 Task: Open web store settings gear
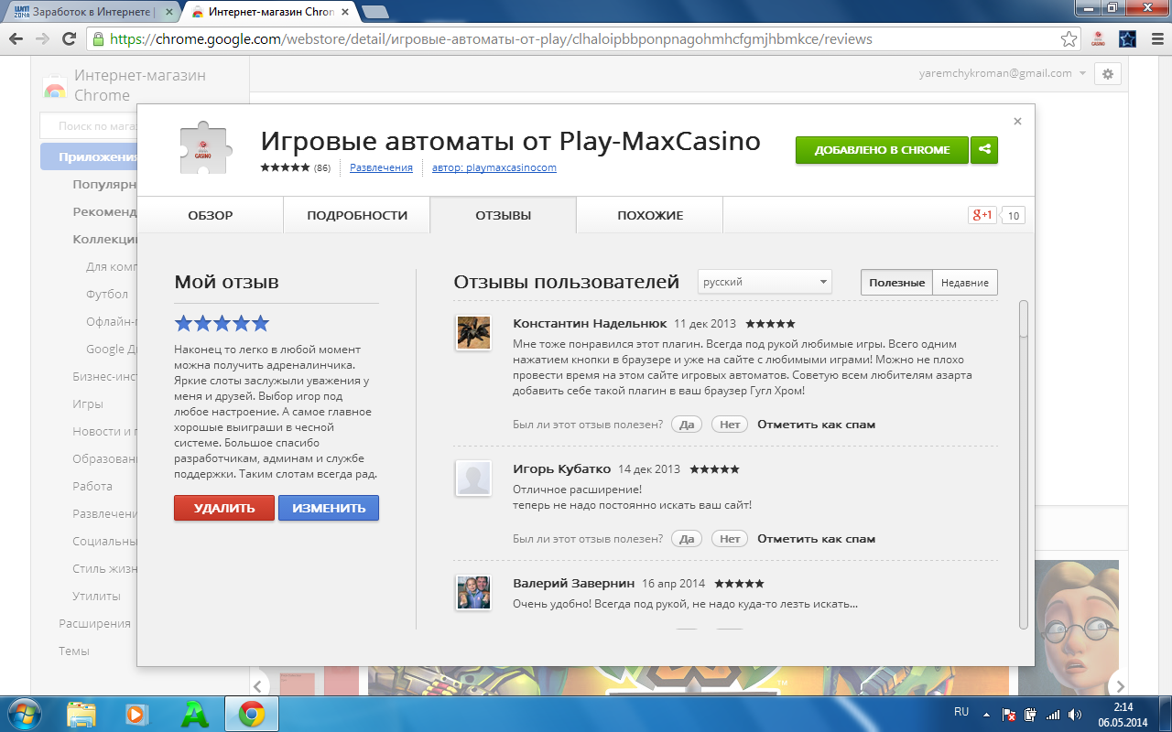pos(1108,74)
